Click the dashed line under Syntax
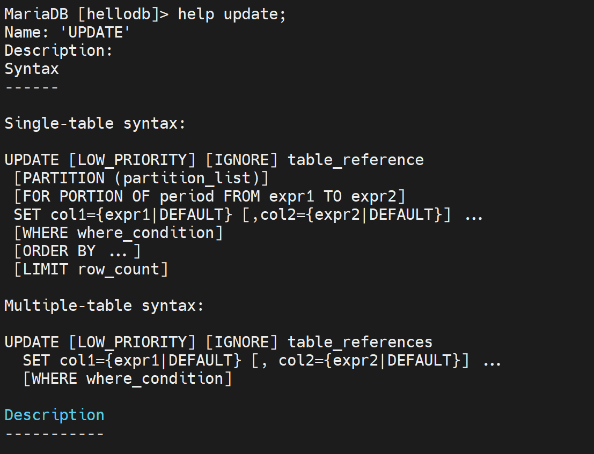The width and height of the screenshot is (594, 454). [x=32, y=87]
